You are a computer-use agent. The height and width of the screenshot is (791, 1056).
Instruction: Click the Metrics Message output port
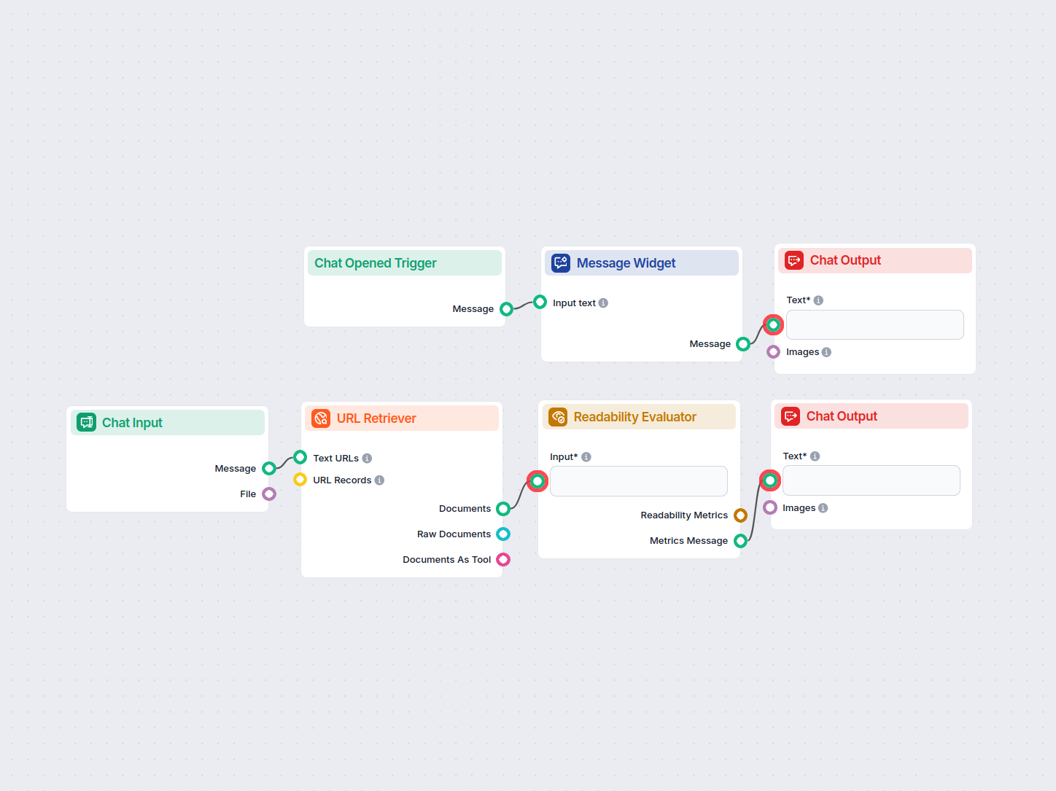(x=741, y=540)
